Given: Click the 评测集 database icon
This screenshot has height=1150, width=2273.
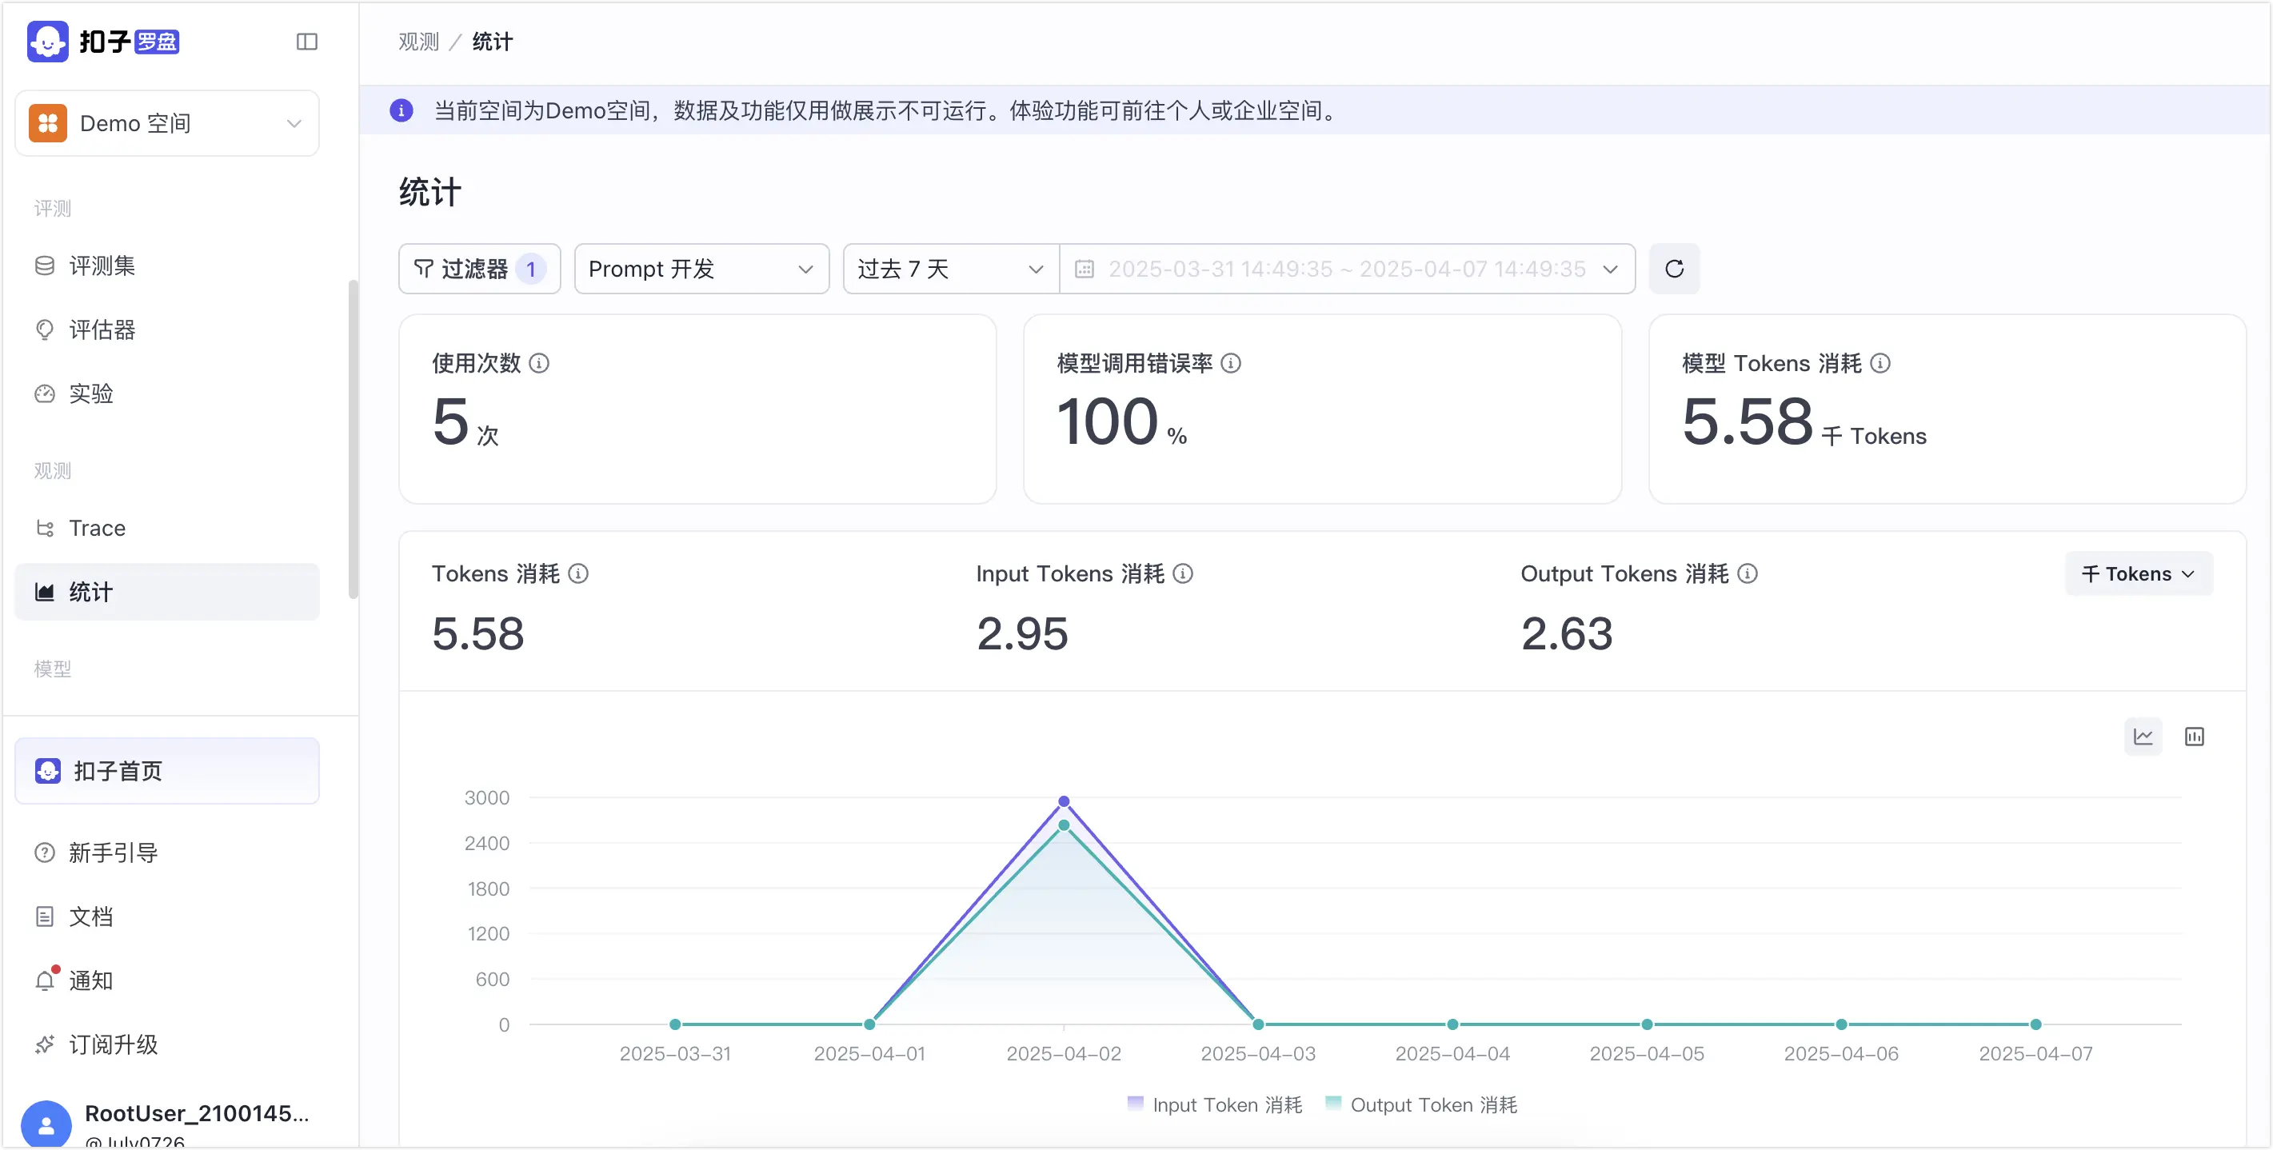Looking at the screenshot, I should coord(45,266).
